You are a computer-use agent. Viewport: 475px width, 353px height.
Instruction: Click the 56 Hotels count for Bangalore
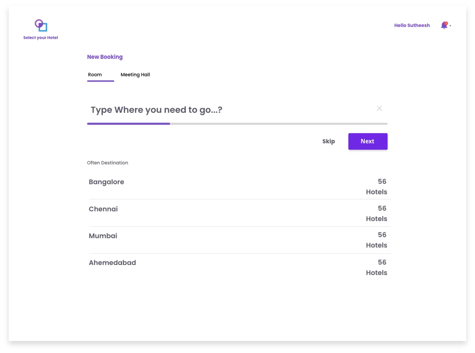coord(377,187)
